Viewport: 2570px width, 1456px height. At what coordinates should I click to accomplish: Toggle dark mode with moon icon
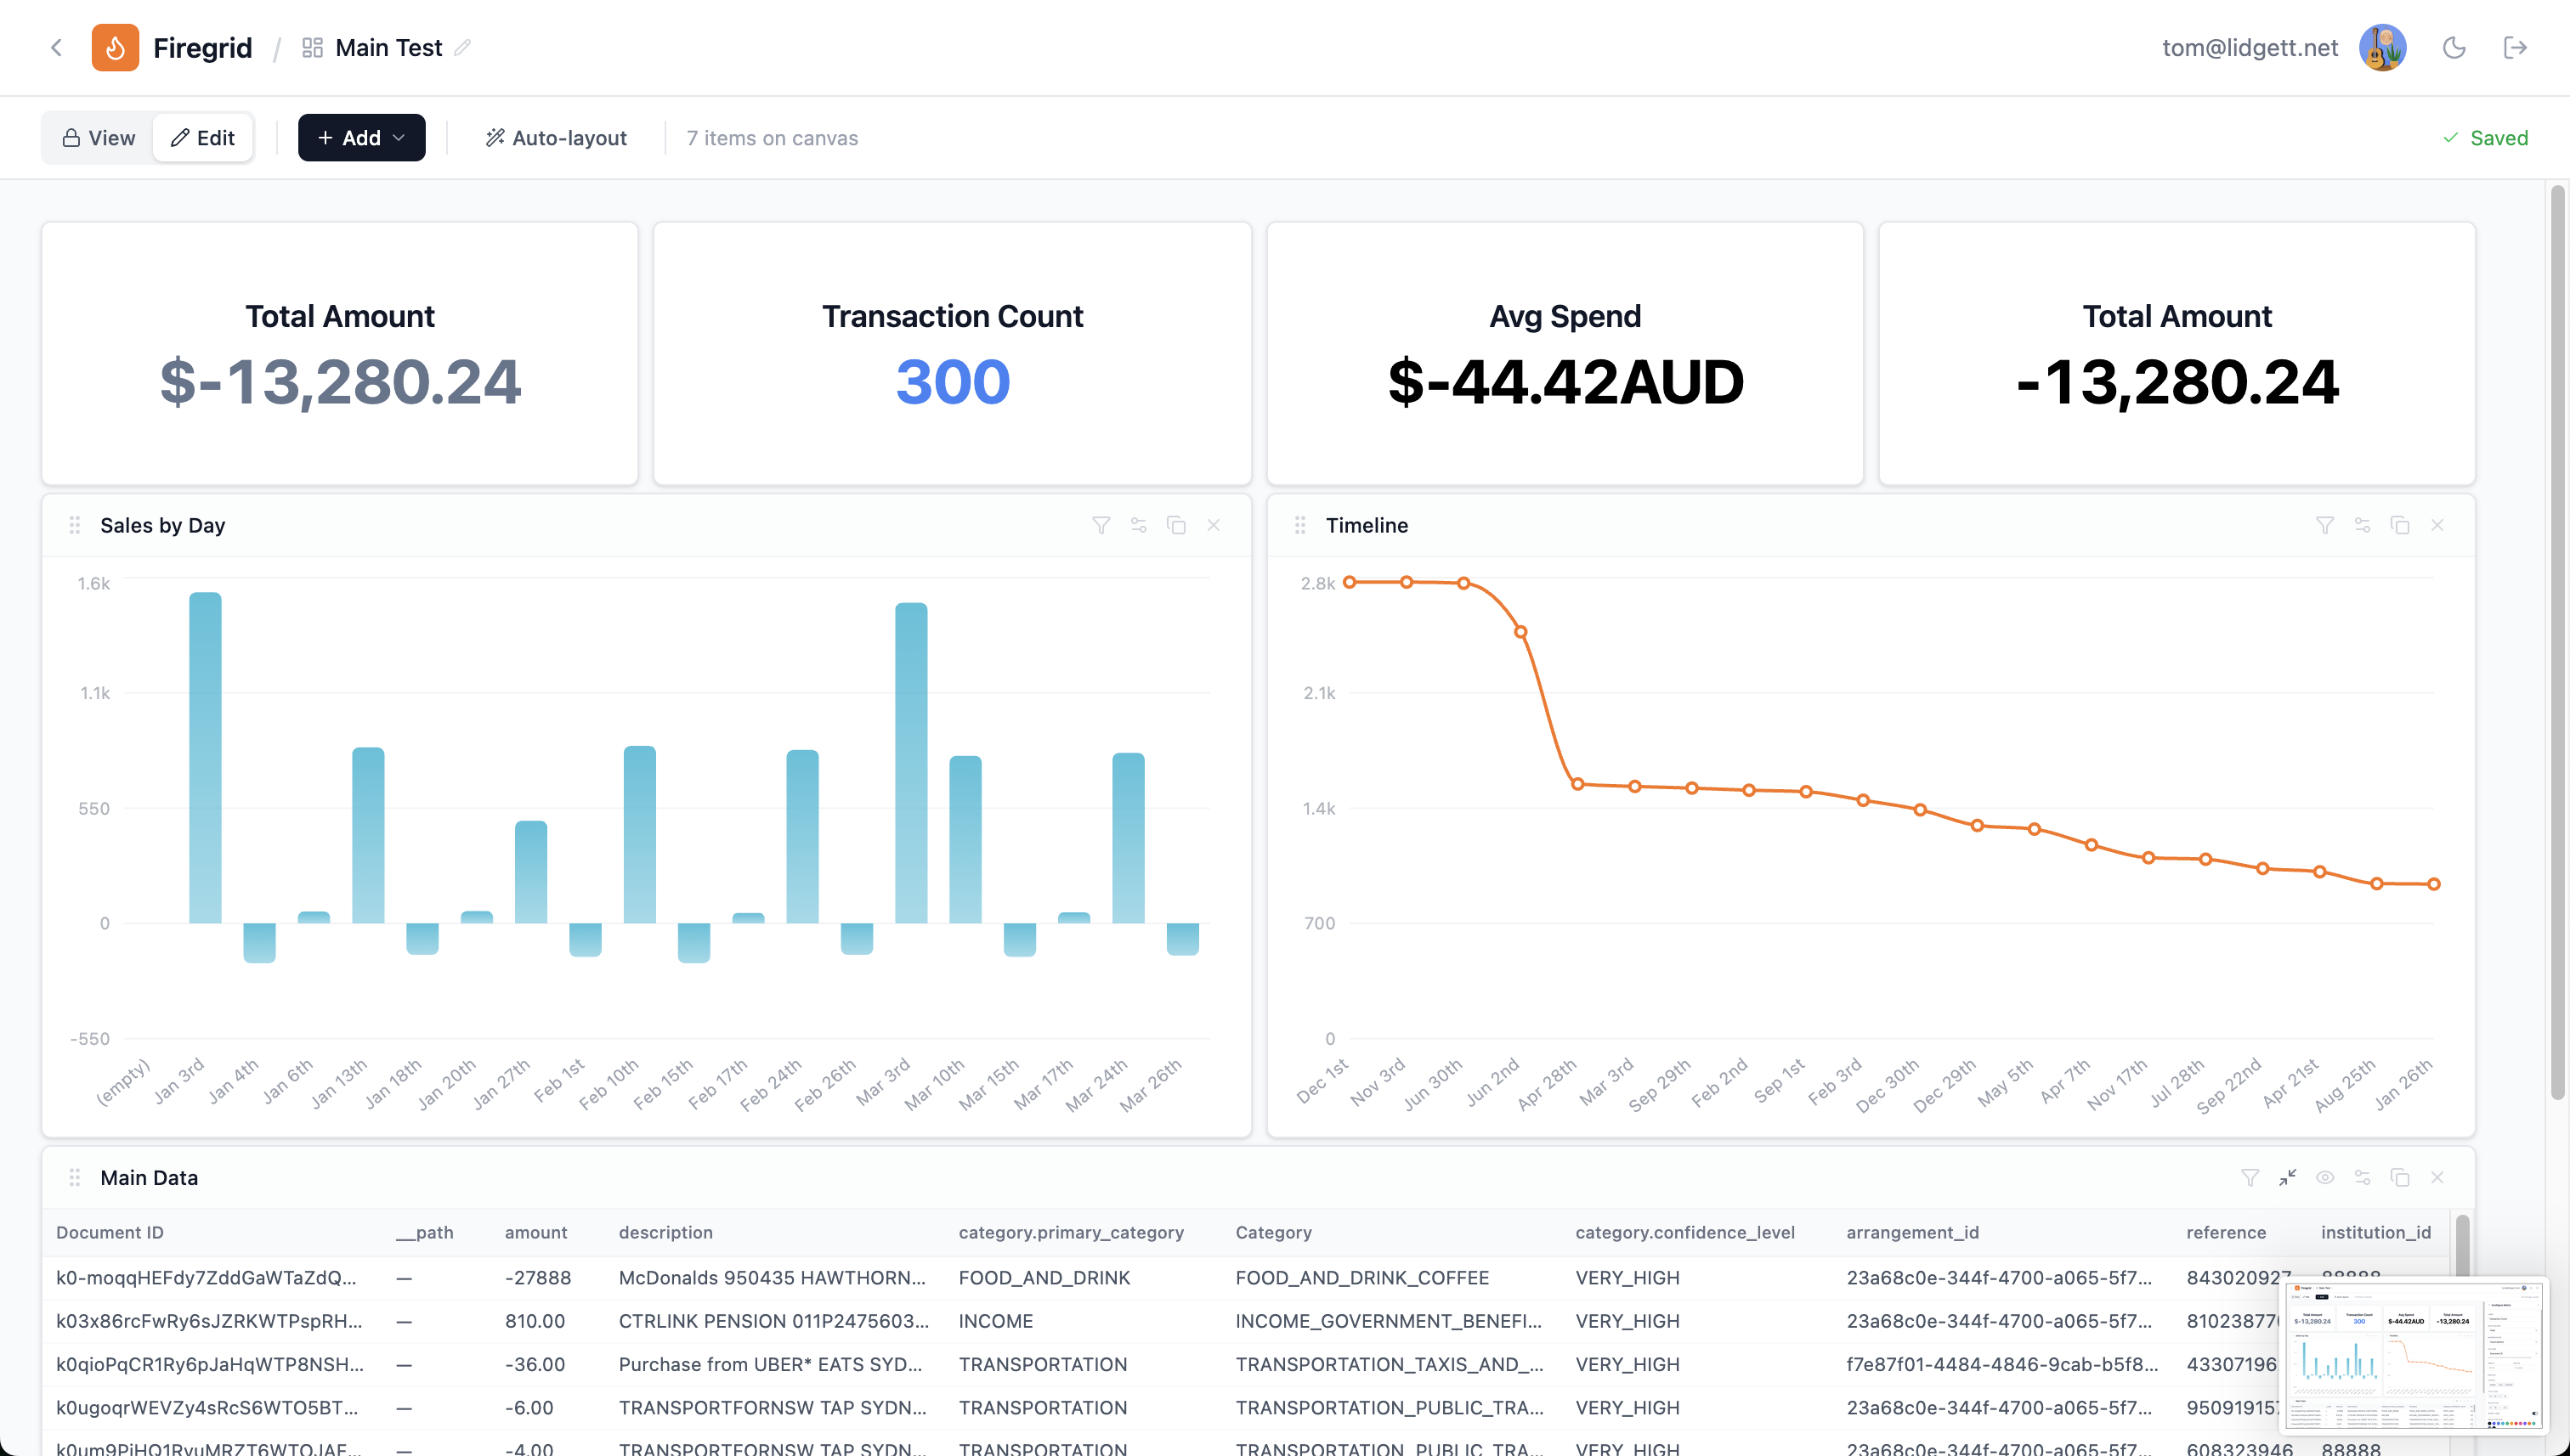(x=2453, y=48)
